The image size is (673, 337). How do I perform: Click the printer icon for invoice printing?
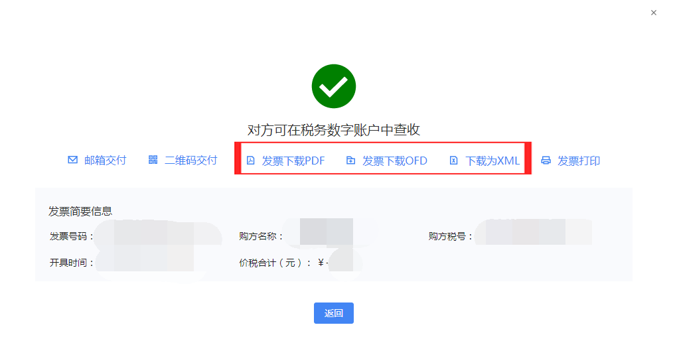(x=546, y=161)
